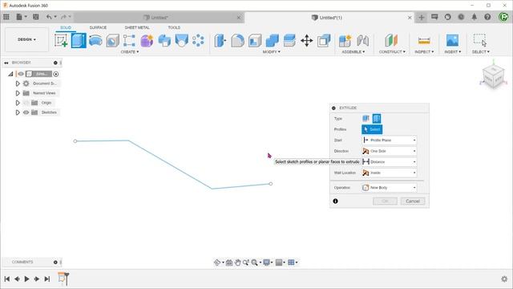Click the Undo arrow

point(49,17)
